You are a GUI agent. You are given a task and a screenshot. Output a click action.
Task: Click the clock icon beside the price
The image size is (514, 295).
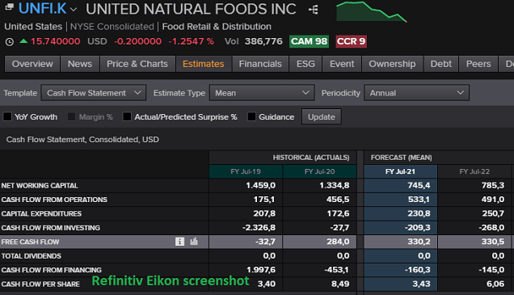click(10, 42)
